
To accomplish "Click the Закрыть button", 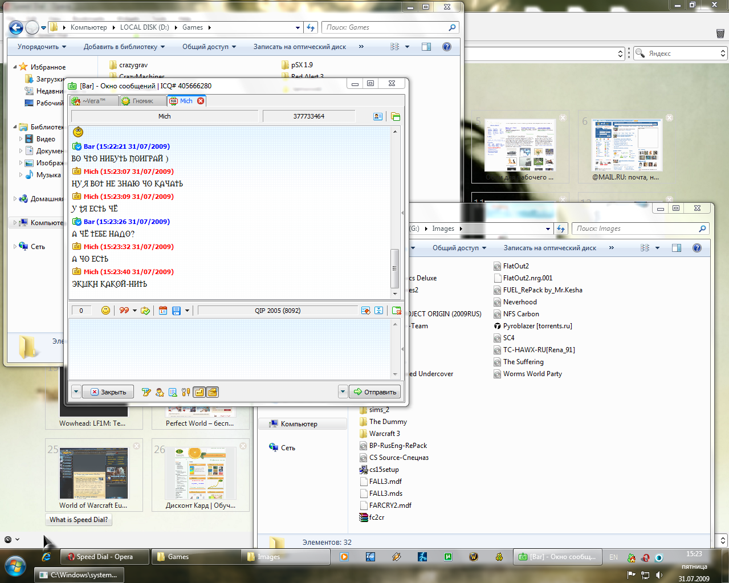I will (108, 392).
